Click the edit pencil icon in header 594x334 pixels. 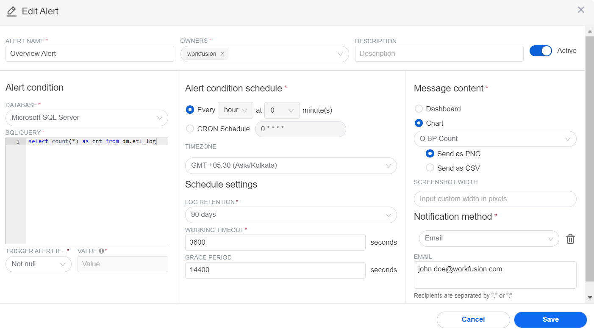(x=12, y=11)
